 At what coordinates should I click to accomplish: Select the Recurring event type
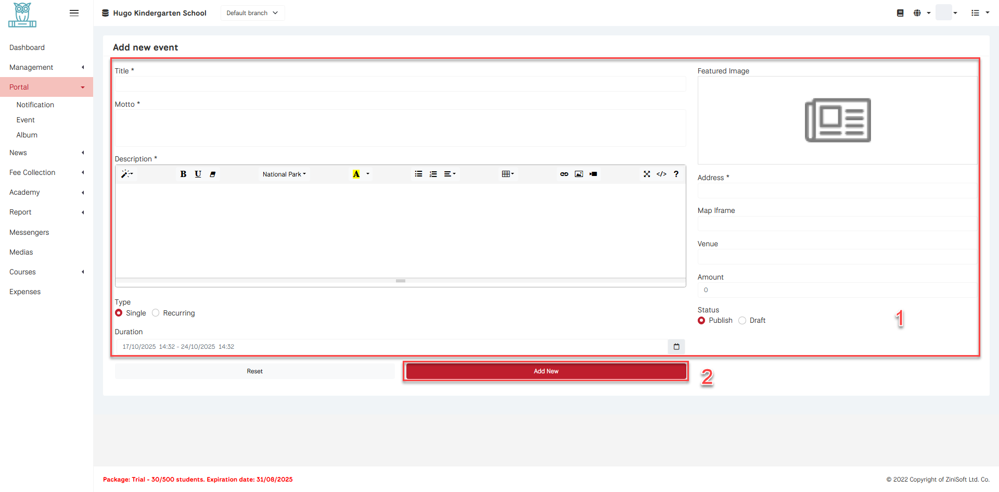pyautogui.click(x=156, y=313)
